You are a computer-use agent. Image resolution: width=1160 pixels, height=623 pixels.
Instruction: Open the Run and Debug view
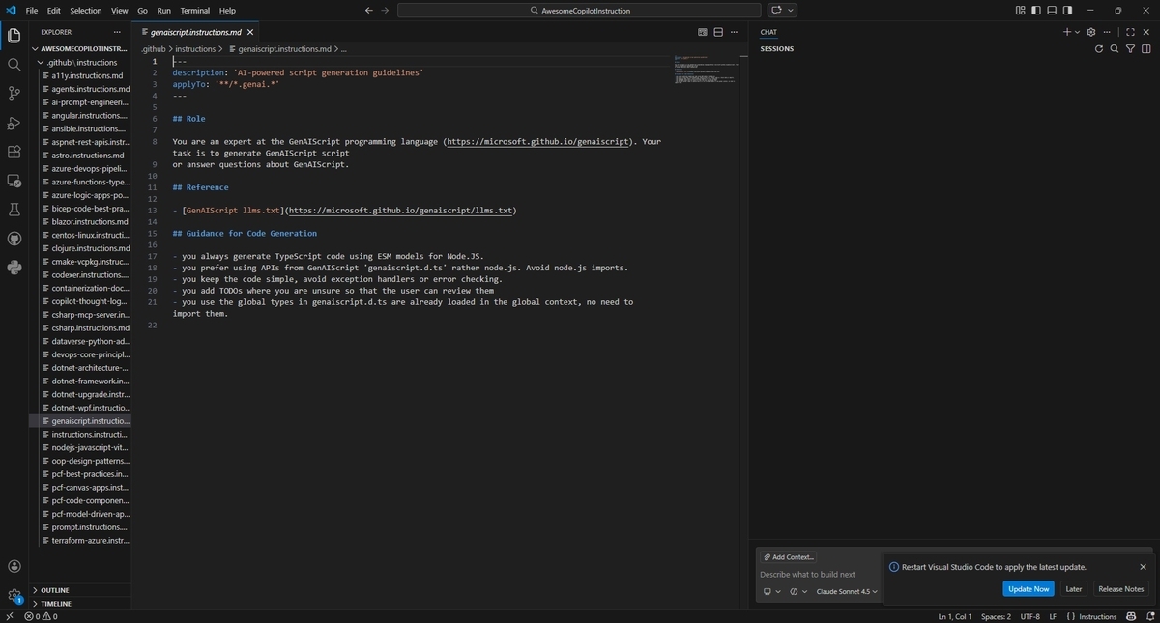(x=14, y=123)
